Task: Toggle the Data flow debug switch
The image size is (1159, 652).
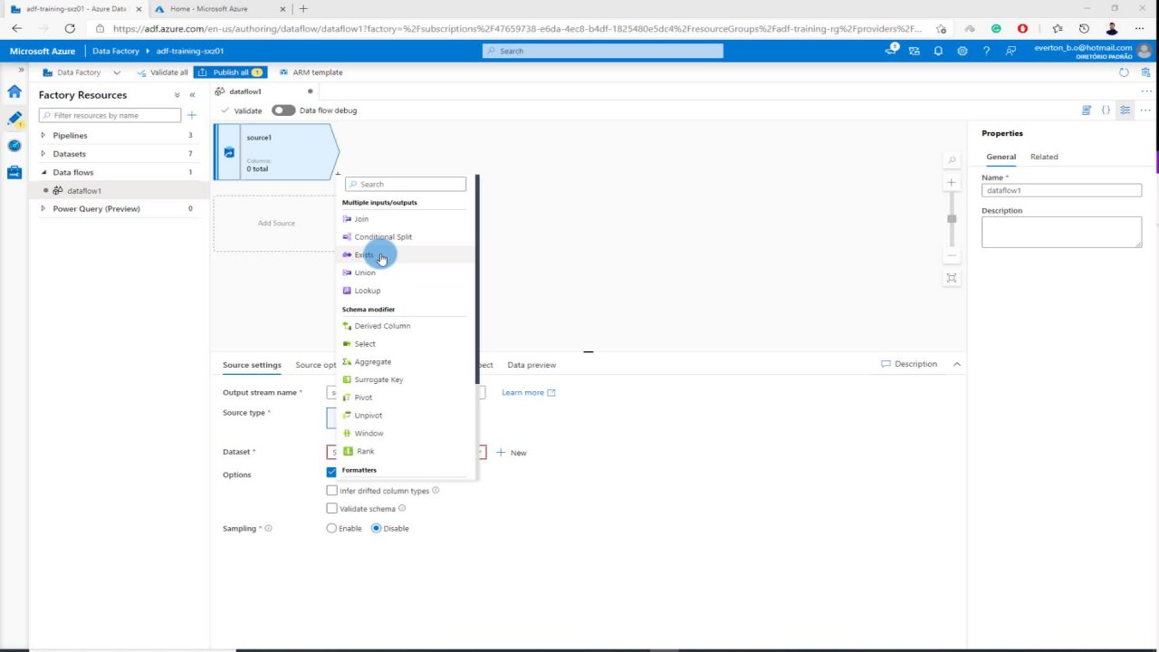Action: [x=283, y=110]
